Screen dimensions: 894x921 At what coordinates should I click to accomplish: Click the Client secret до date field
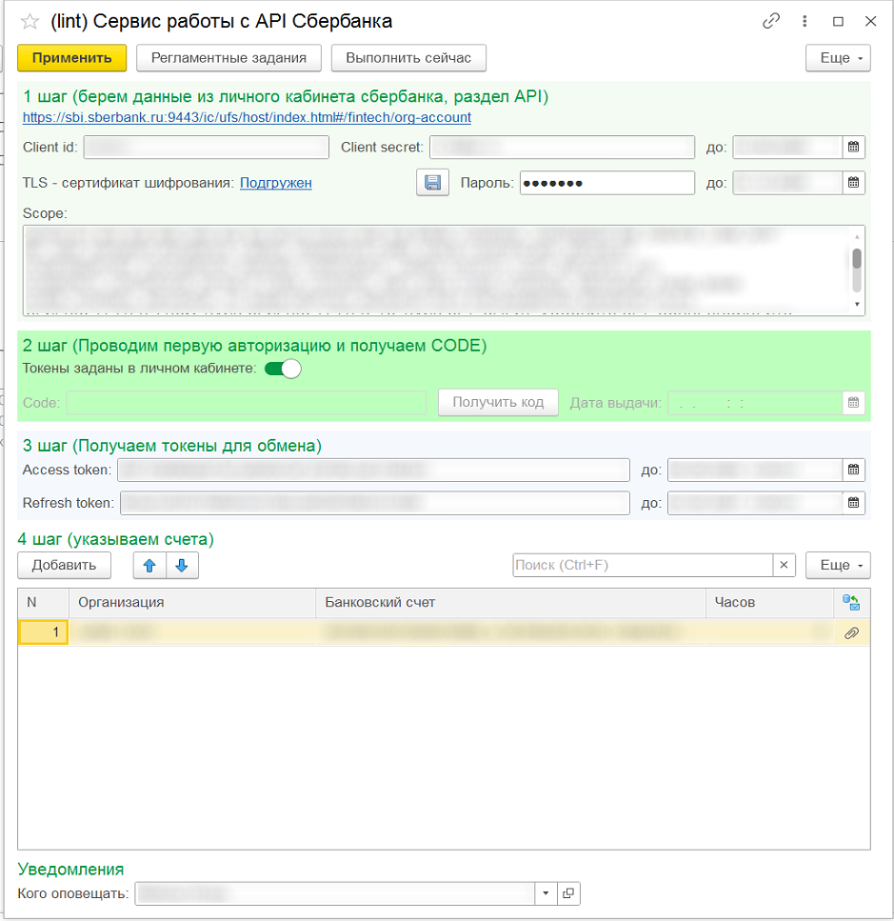point(787,148)
